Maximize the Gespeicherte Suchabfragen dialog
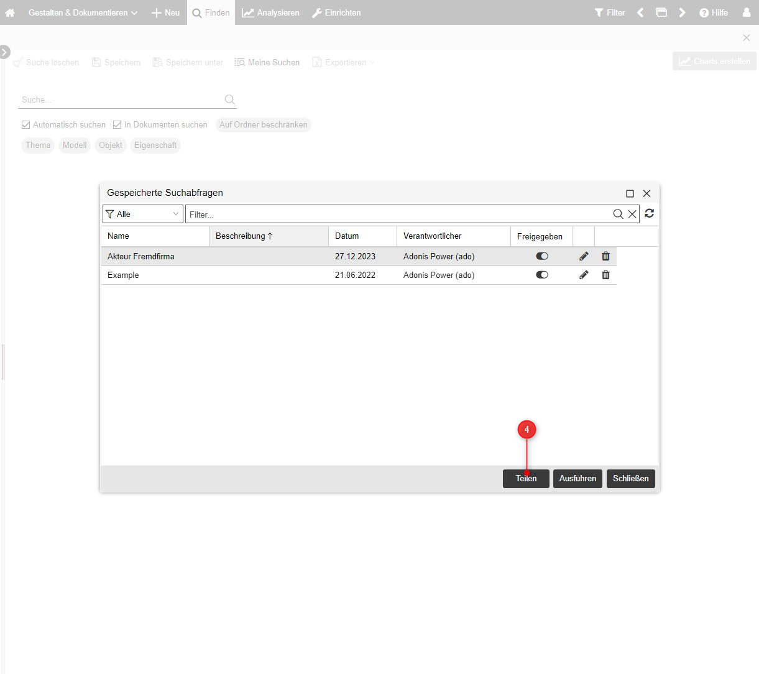 630,193
